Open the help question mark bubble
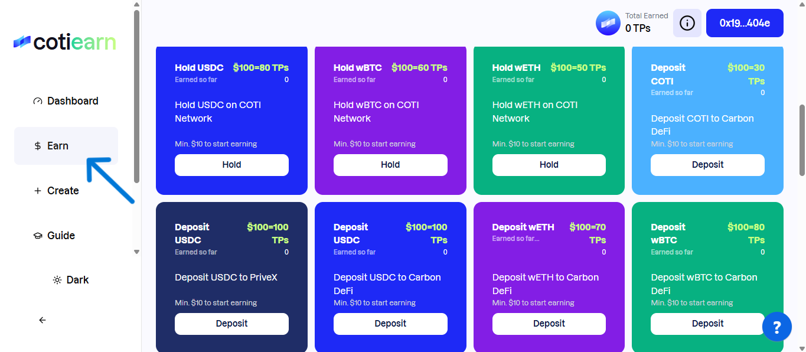 (x=776, y=327)
